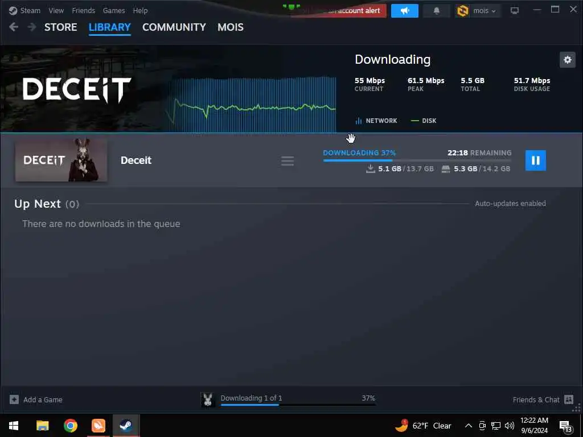Click the large DECEIT banner logo
This screenshot has height=437, width=583.
pos(77,90)
